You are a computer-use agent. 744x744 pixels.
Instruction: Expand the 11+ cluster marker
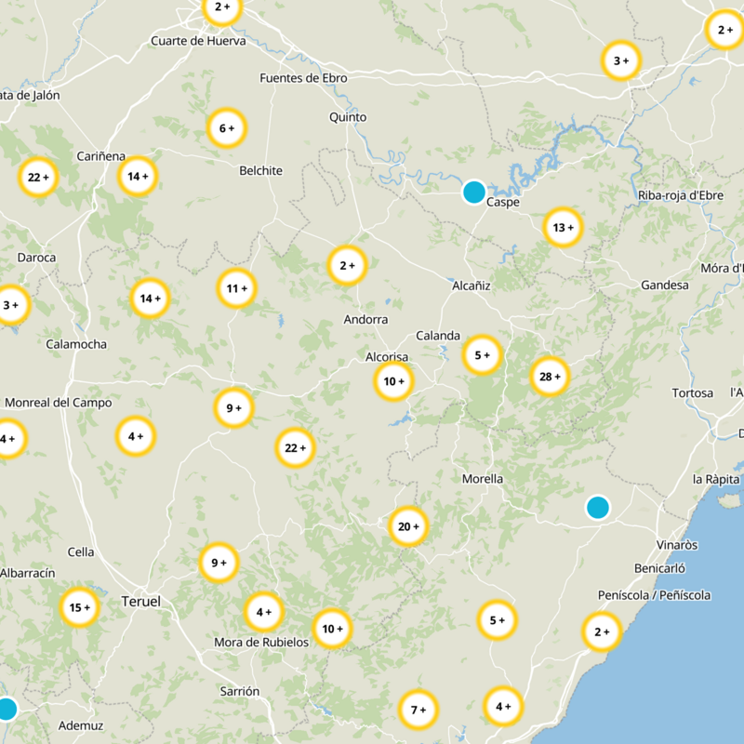[x=236, y=288]
